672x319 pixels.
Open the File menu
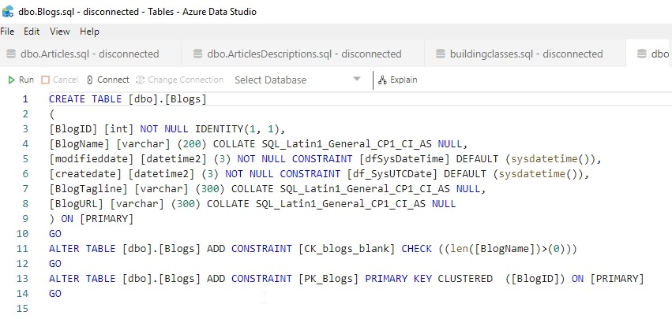pyautogui.click(x=8, y=32)
